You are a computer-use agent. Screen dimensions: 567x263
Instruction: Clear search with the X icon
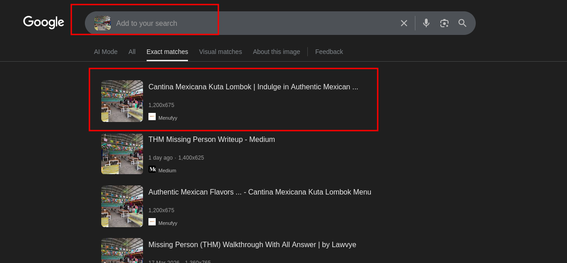pyautogui.click(x=404, y=23)
